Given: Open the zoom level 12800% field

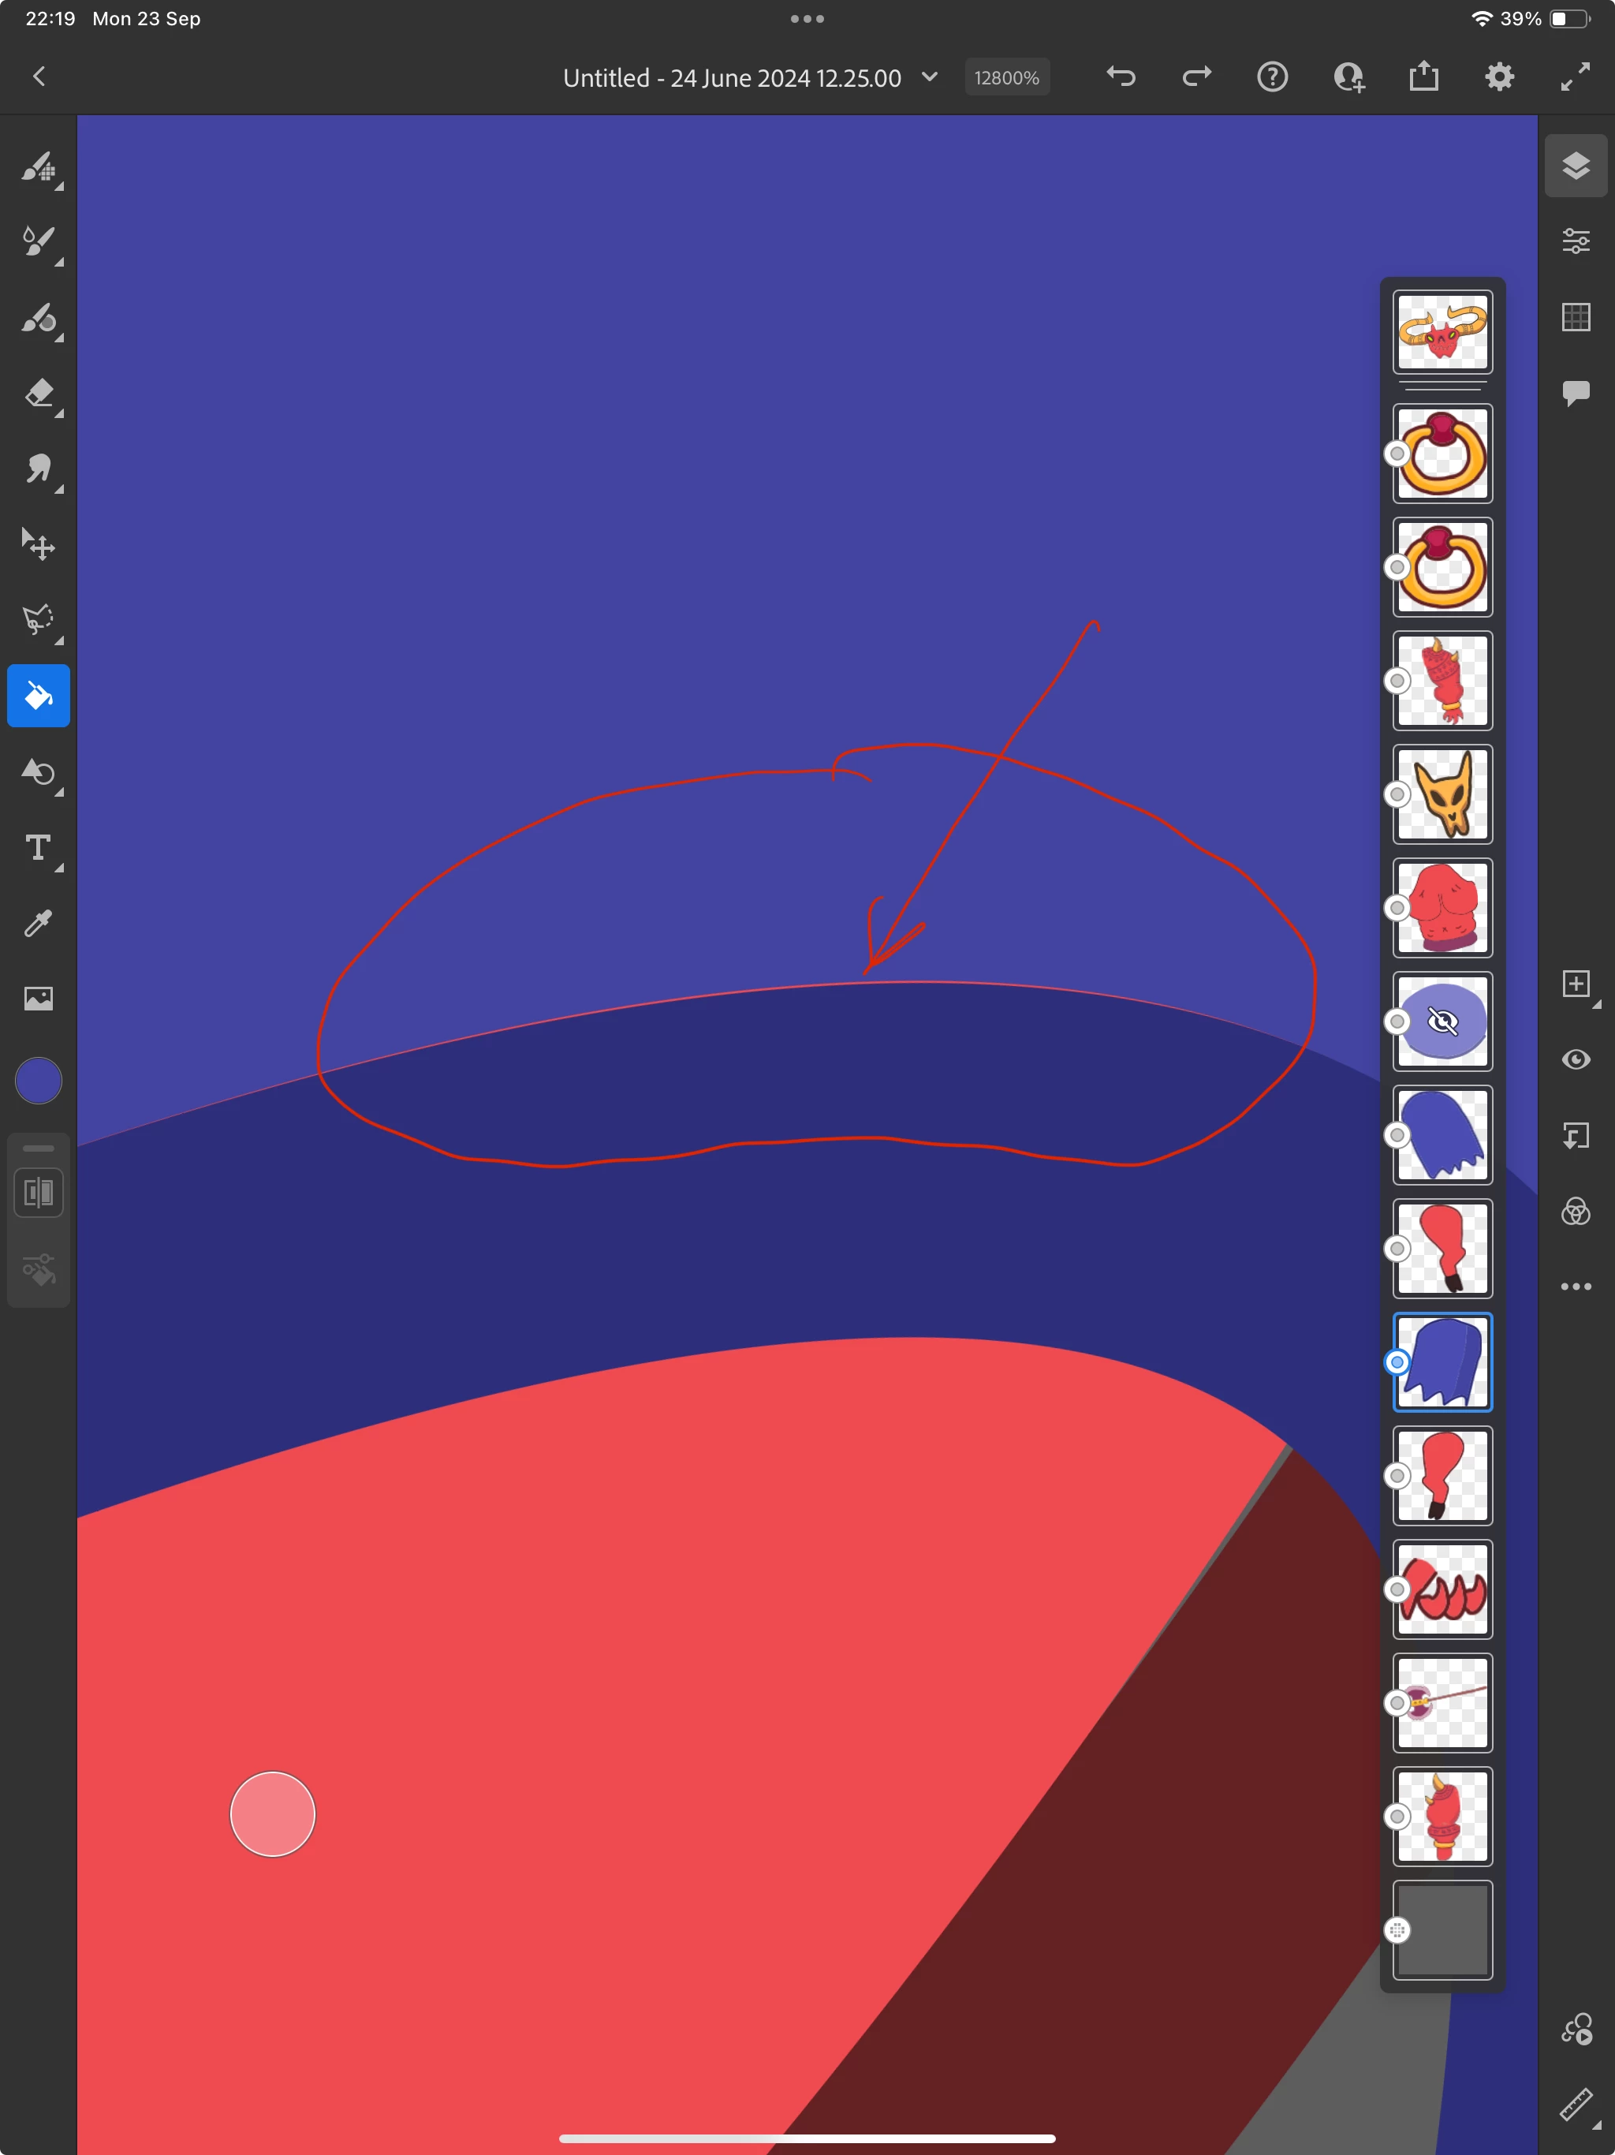Looking at the screenshot, I should pyautogui.click(x=1006, y=78).
